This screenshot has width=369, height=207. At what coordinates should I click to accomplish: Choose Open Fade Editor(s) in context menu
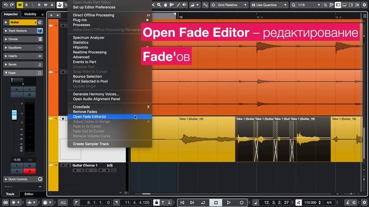[110, 117]
